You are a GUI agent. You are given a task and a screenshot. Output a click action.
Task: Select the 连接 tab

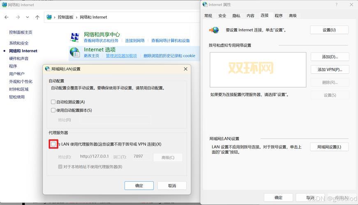point(265,15)
